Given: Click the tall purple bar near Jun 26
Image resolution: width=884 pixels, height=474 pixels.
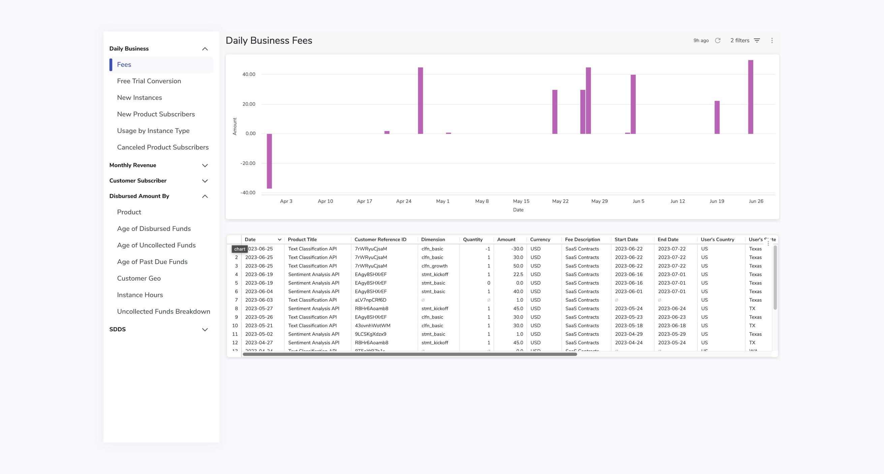Looking at the screenshot, I should (751, 99).
